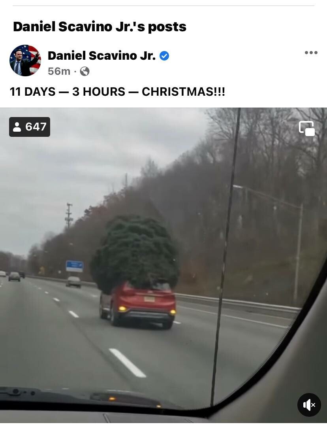Click the 56m post timestamp
327x431 pixels.
tap(59, 71)
